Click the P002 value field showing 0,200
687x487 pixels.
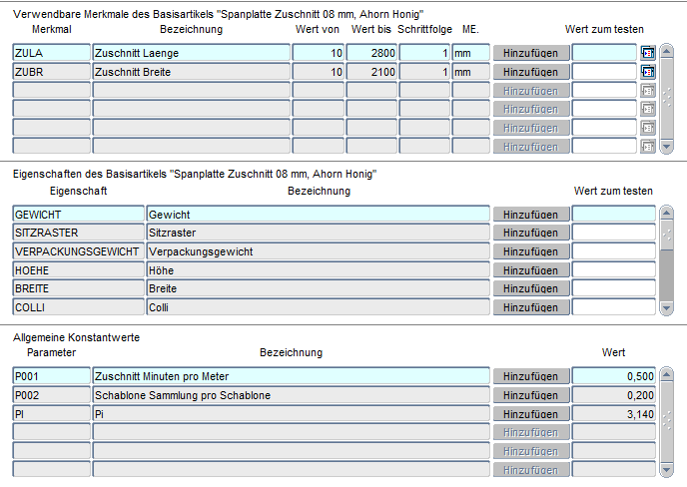tap(613, 395)
